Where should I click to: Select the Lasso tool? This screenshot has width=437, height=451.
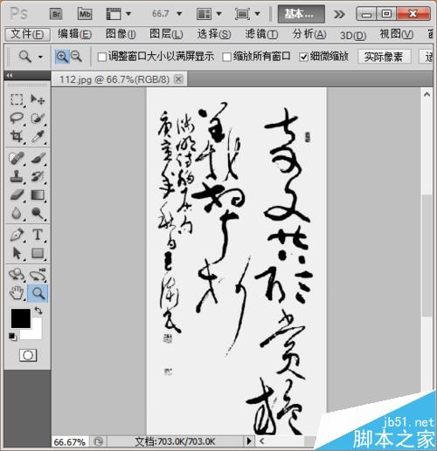click(17, 118)
